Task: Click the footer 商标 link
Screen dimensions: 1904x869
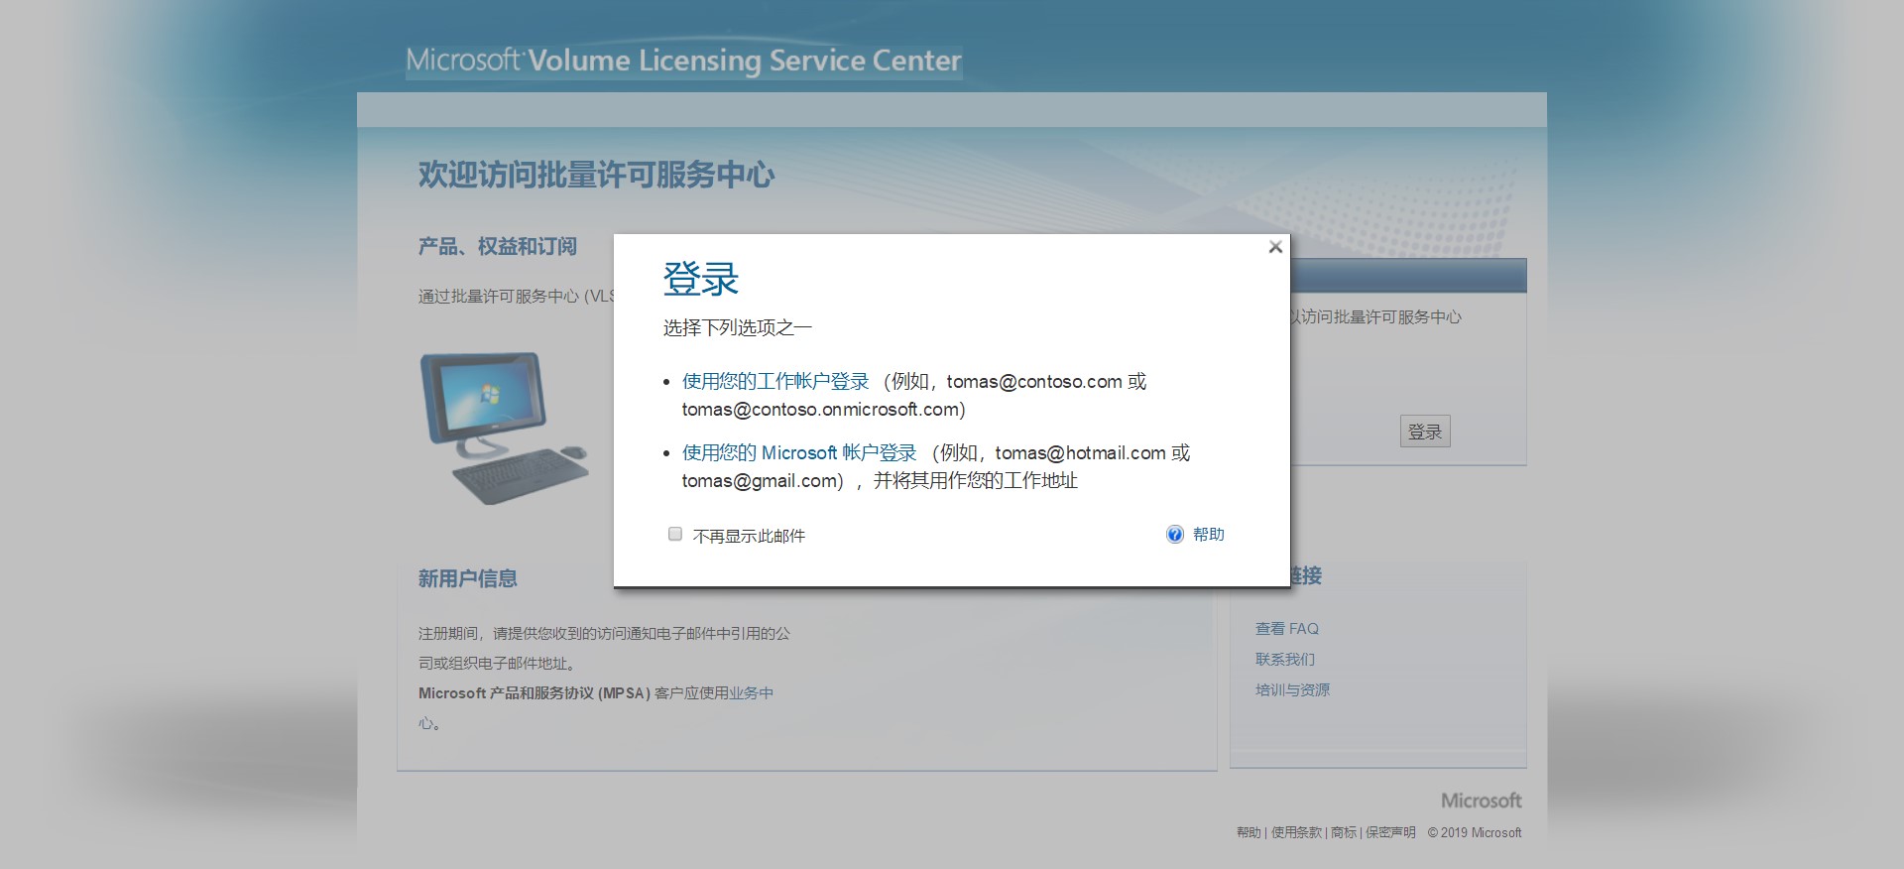Action: pos(1344,832)
